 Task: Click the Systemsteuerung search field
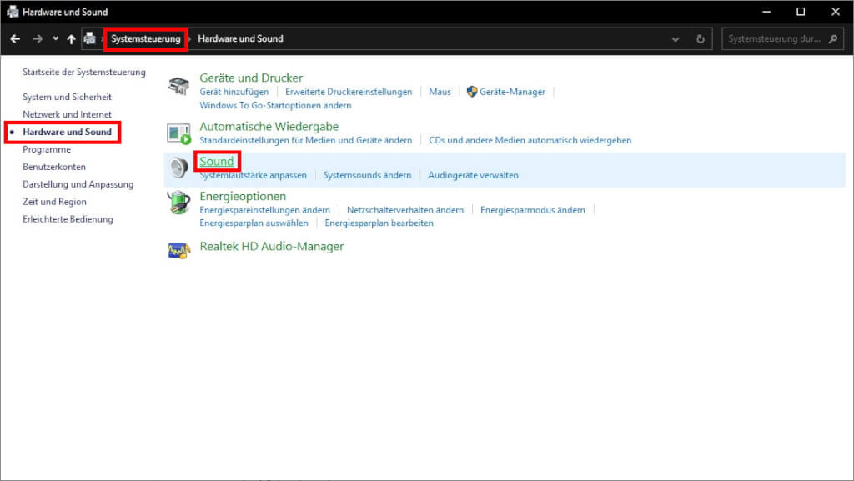point(782,38)
